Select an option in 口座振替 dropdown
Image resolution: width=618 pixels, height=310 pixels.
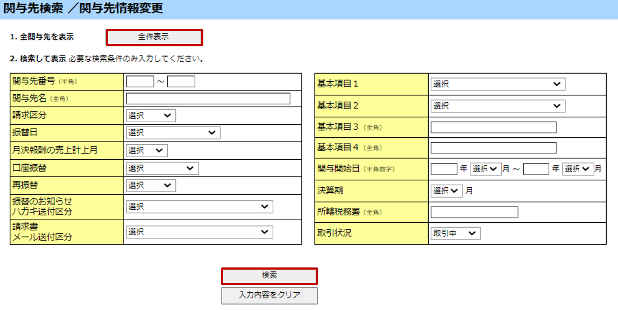point(162,168)
